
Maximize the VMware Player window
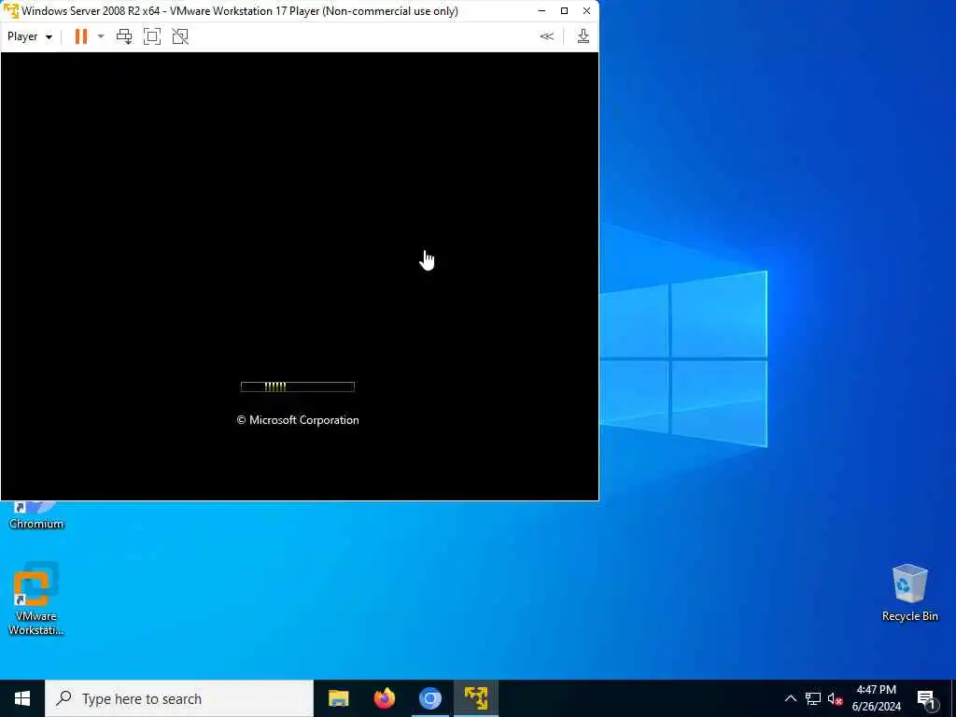click(x=564, y=11)
